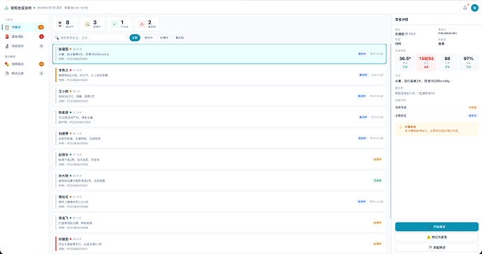Viewport: 482px width, 254px height.
Task: Select patient 李秀兰 card P20240601002
Action: pyautogui.click(x=219, y=75)
